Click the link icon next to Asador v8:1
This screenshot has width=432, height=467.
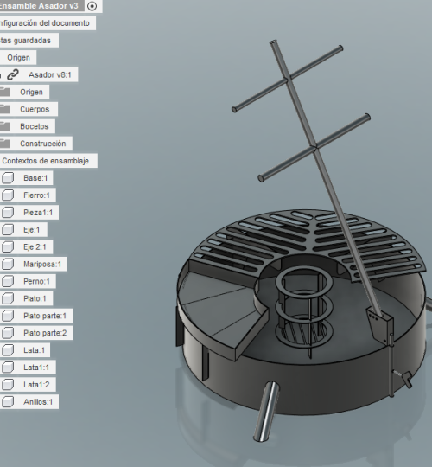tap(13, 74)
